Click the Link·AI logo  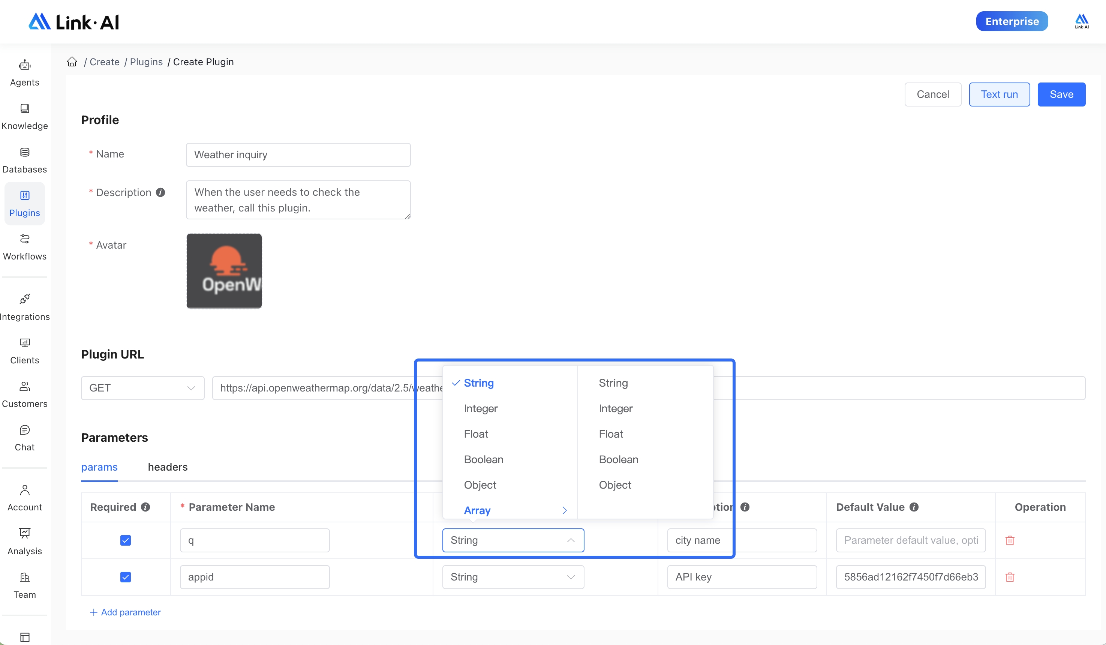[74, 21]
